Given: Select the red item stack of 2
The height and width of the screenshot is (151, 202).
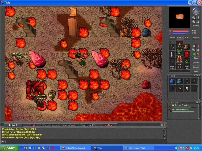Looking at the screenshot, I should 180,89.
